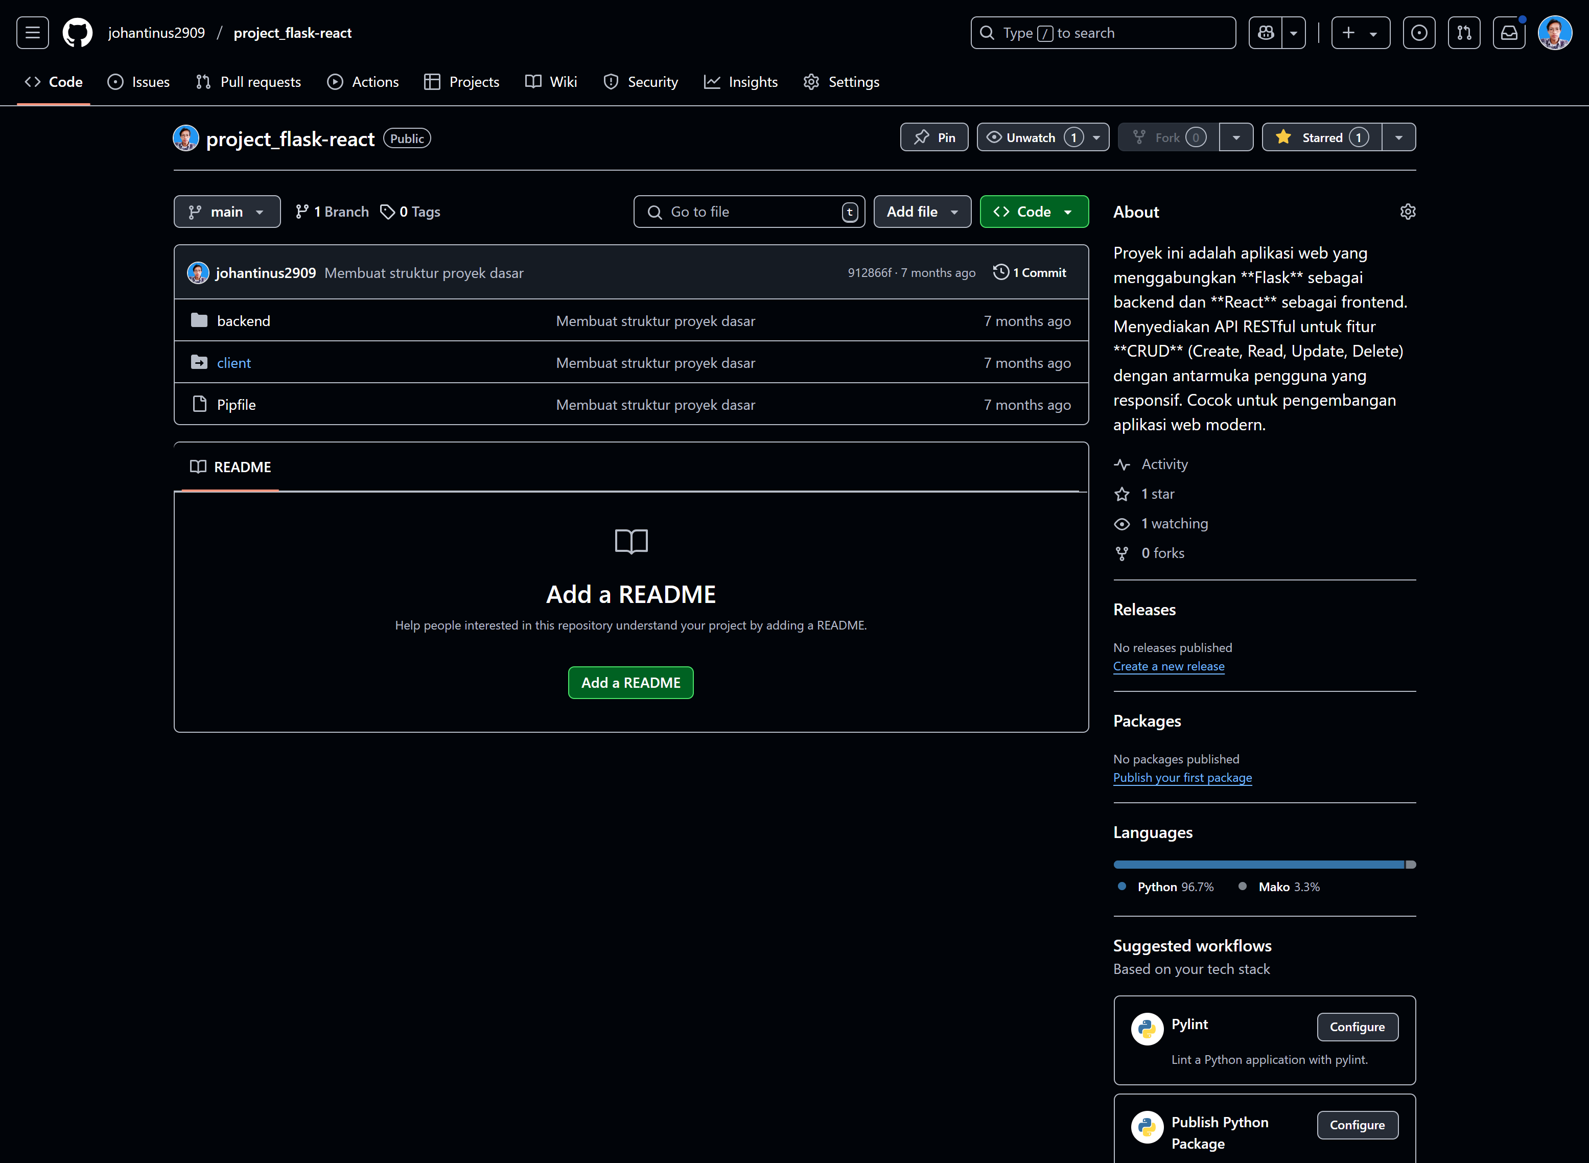The width and height of the screenshot is (1589, 1163).
Task: Click the Pipfile file icon
Action: point(199,404)
